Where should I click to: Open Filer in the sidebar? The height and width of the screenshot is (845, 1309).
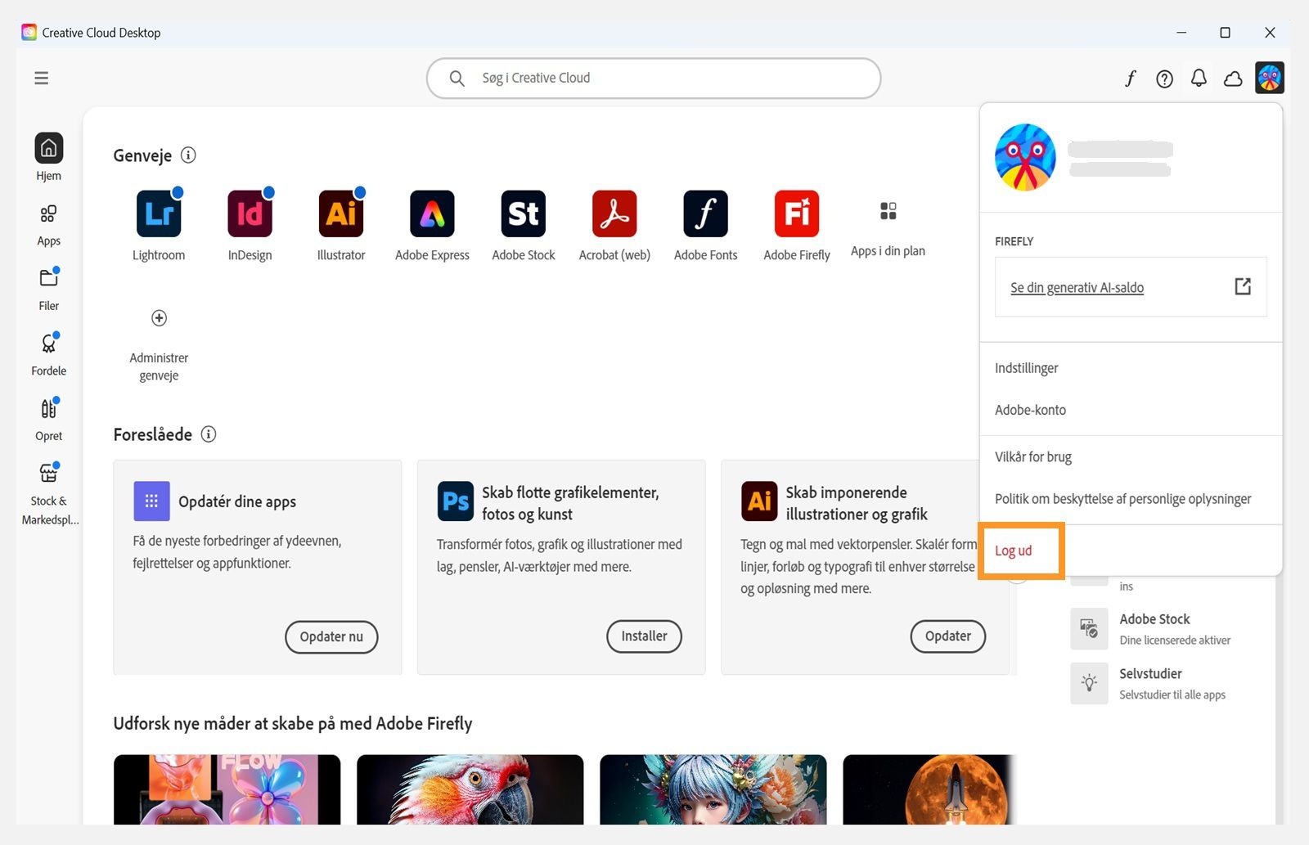tap(48, 289)
